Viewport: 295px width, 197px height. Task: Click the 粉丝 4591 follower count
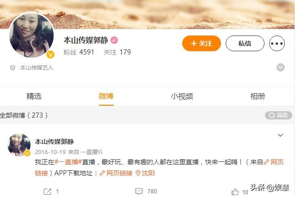point(79,52)
